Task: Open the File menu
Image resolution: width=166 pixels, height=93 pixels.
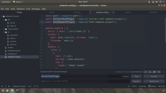Action: click(x=2, y=9)
